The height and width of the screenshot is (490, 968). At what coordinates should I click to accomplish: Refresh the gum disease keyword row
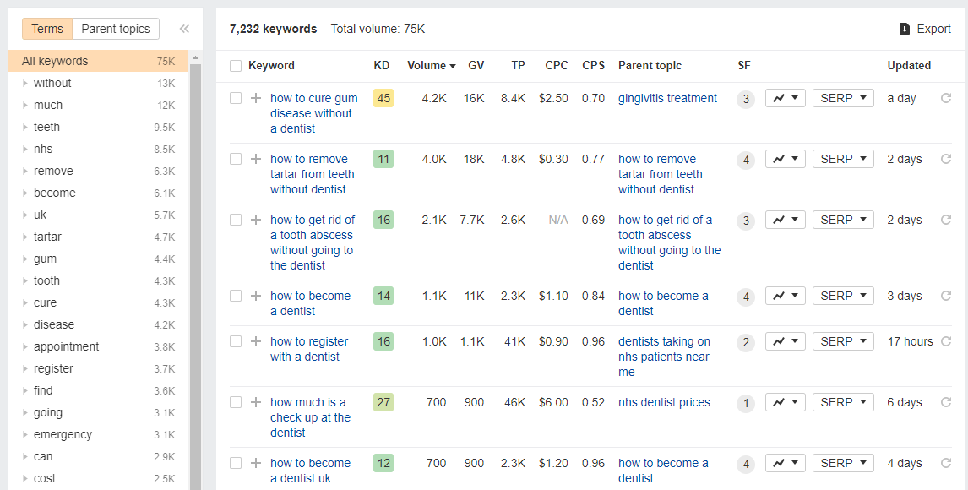(946, 98)
